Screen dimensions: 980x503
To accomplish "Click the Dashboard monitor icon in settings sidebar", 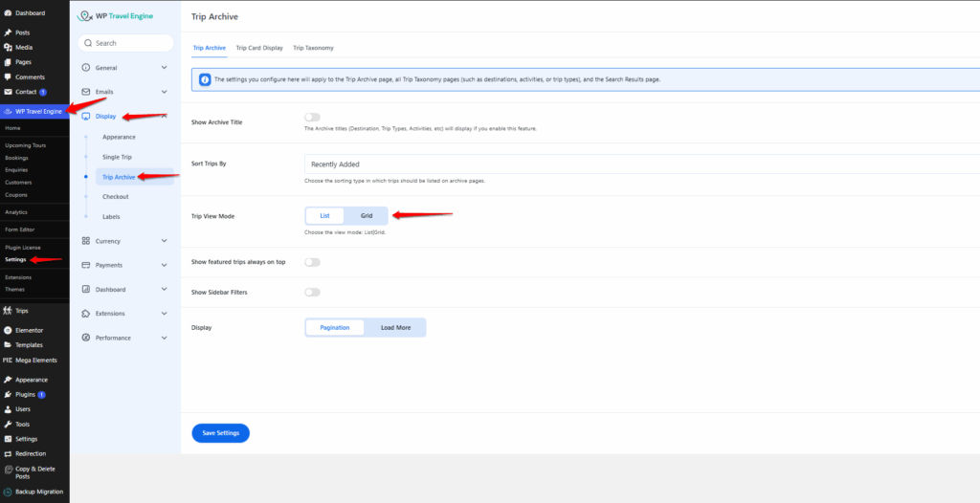I will pos(86,290).
